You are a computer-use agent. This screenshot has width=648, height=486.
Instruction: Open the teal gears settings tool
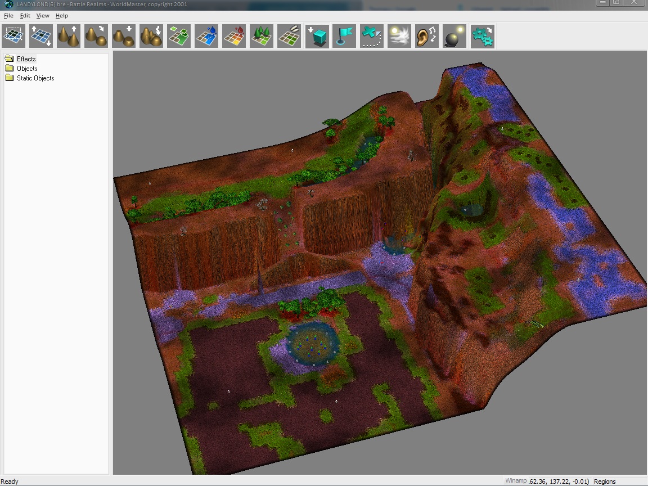click(482, 36)
